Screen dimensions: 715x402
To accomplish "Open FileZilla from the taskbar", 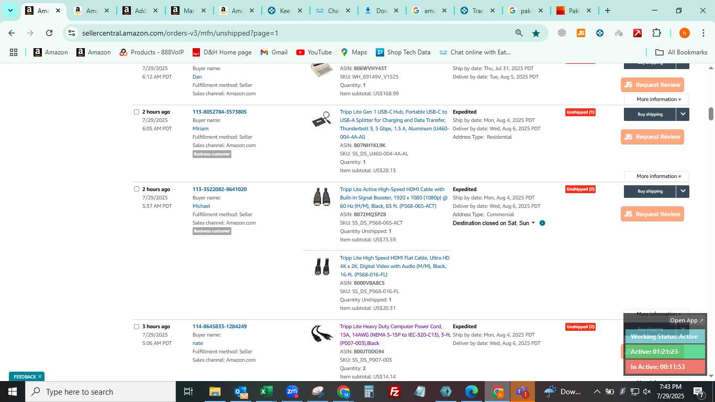I will [395, 392].
